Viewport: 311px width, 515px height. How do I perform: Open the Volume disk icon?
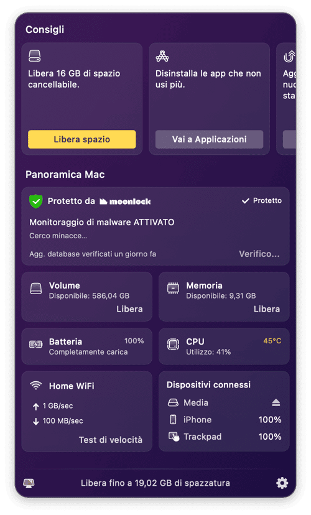36,289
